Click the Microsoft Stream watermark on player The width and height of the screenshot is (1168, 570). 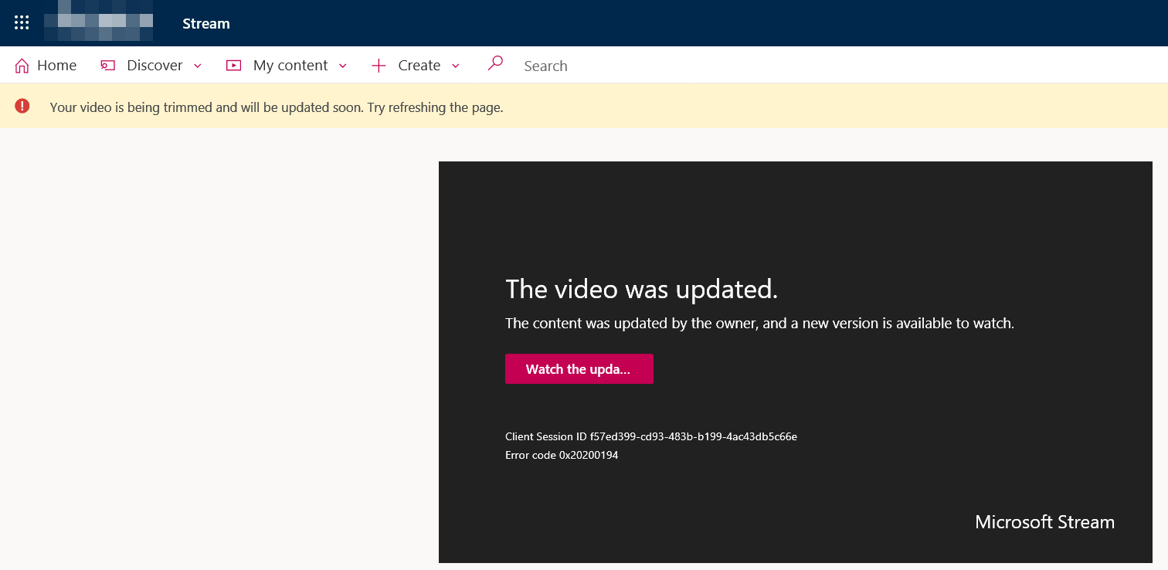coord(1044,522)
